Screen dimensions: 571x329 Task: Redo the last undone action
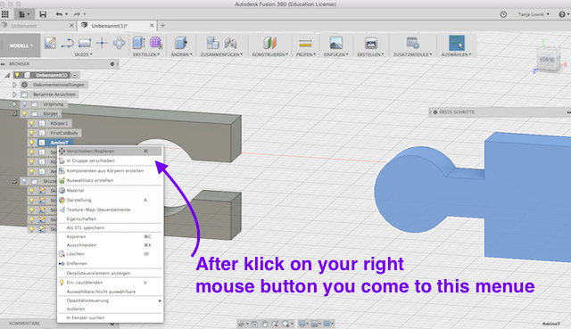[77, 14]
